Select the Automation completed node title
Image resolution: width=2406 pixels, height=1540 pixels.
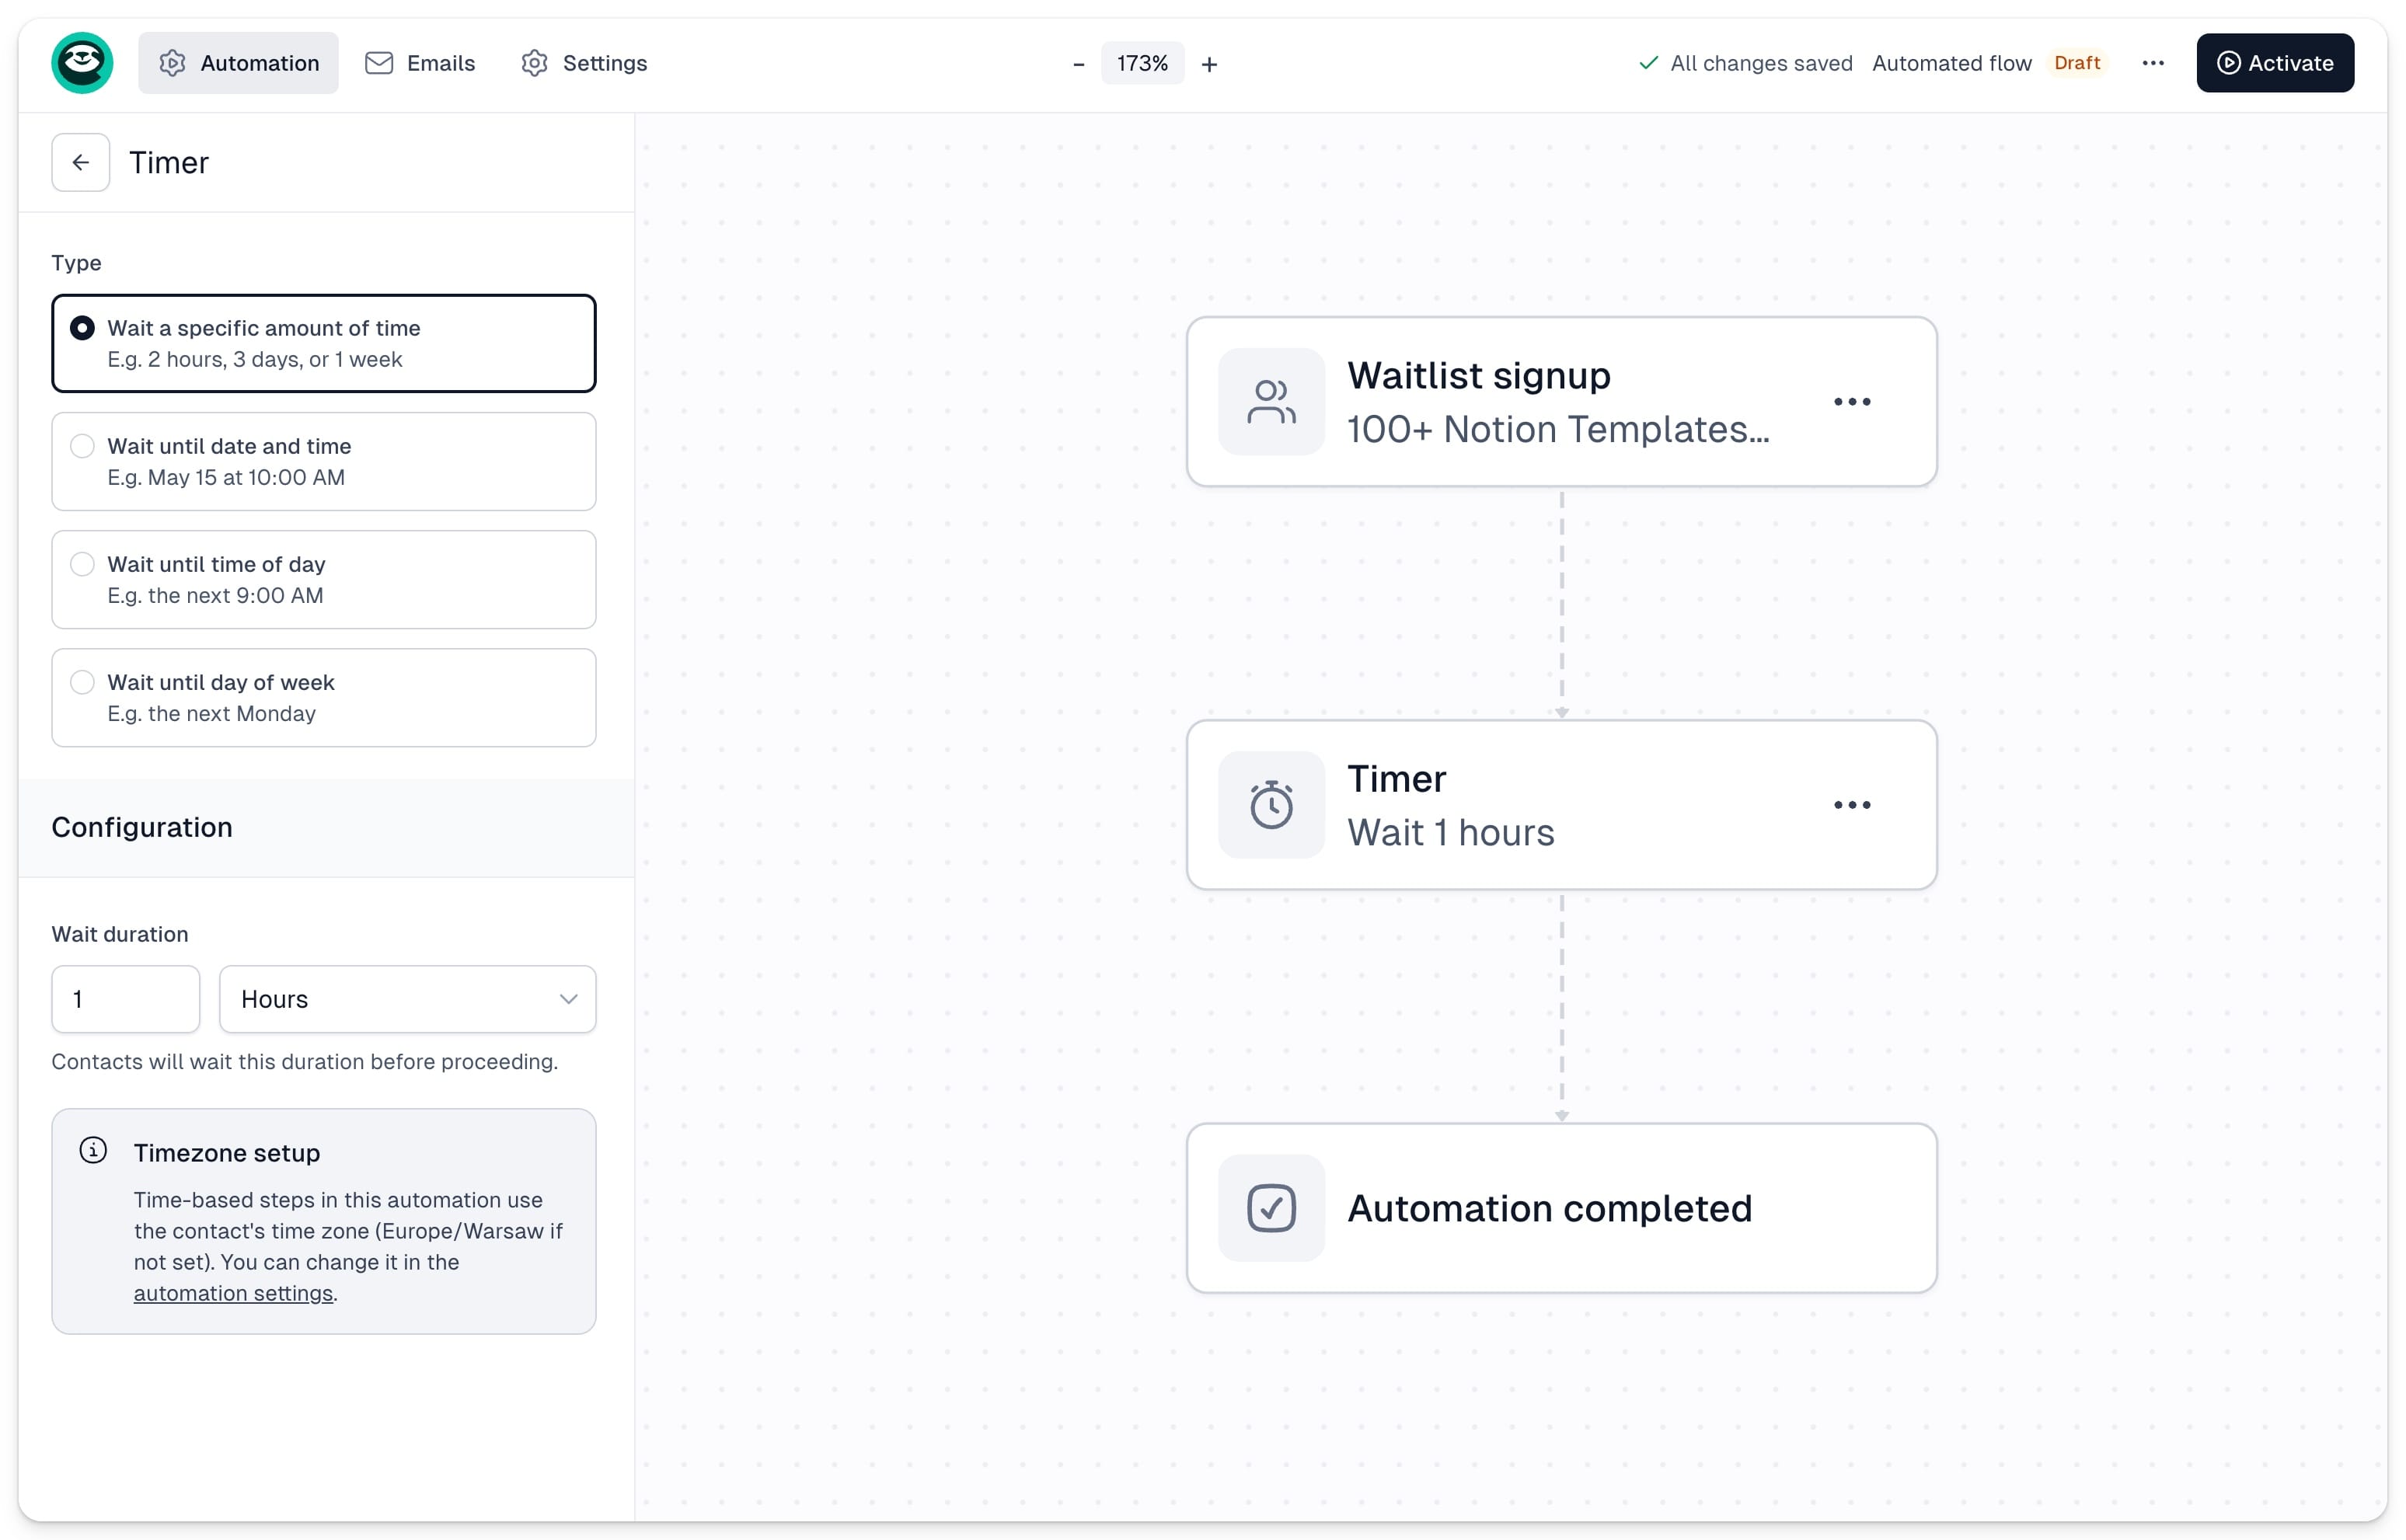[1549, 1208]
